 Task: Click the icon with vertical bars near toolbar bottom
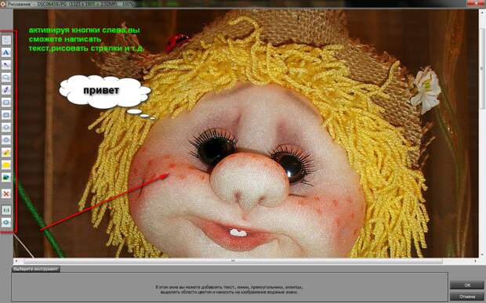(x=6, y=210)
